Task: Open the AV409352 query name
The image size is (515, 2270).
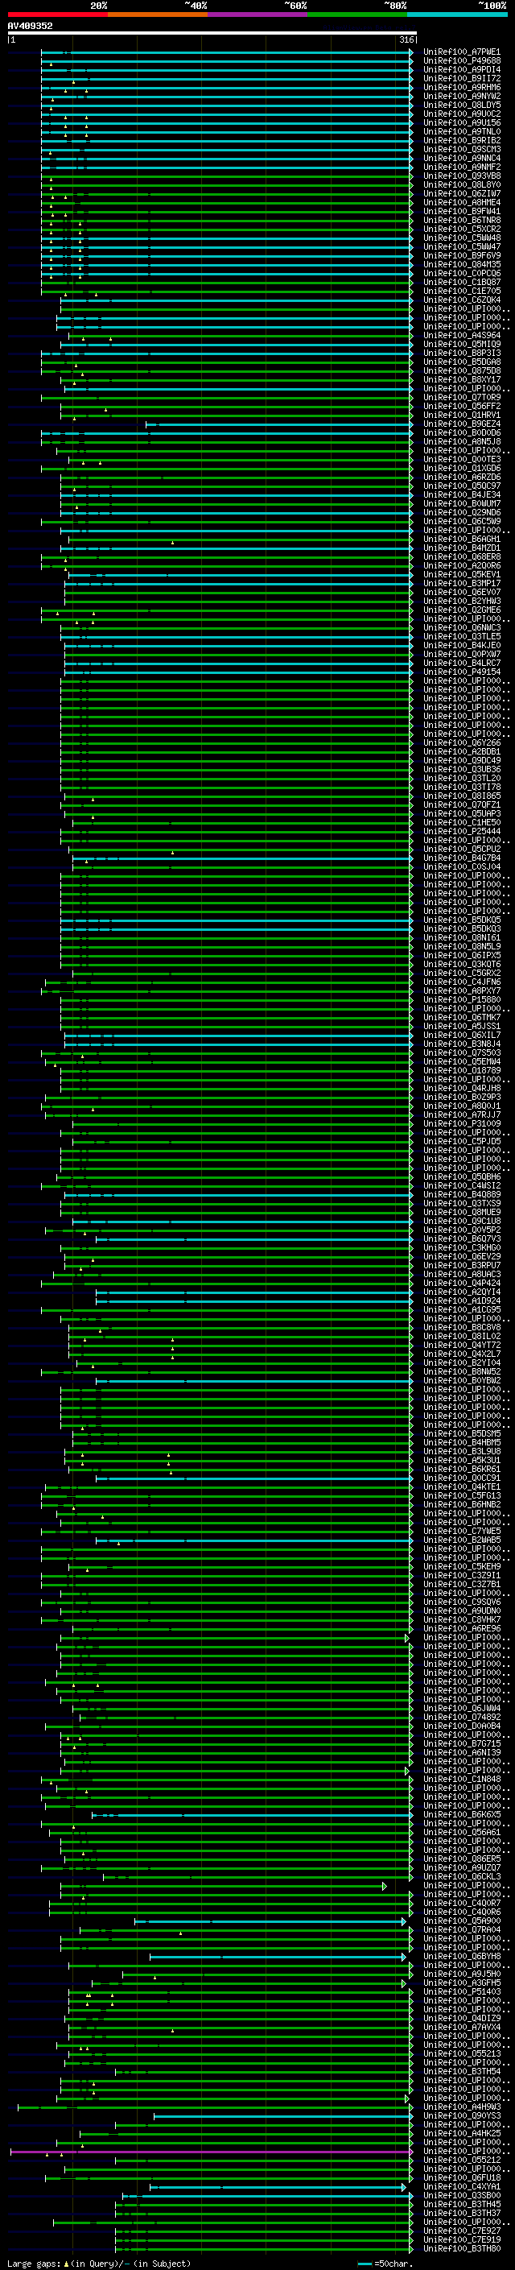Action: pyautogui.click(x=30, y=27)
